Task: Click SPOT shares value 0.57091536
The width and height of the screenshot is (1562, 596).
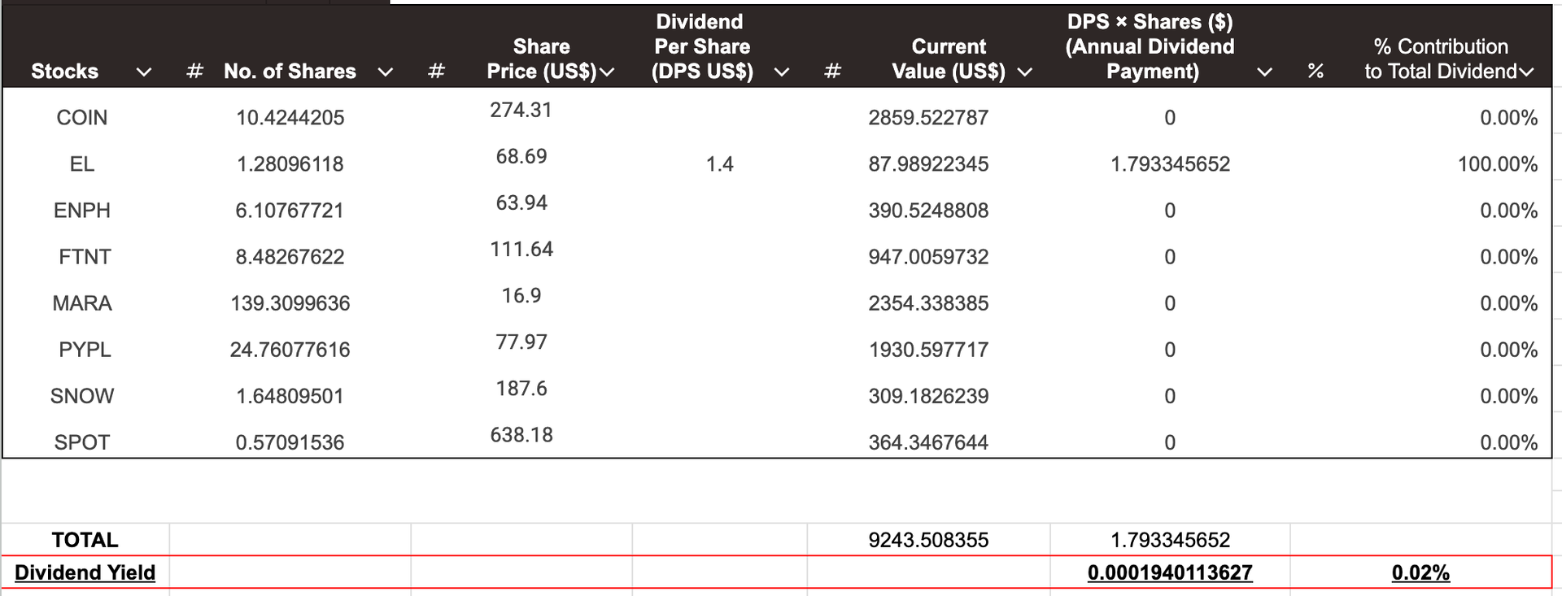Action: (x=290, y=442)
